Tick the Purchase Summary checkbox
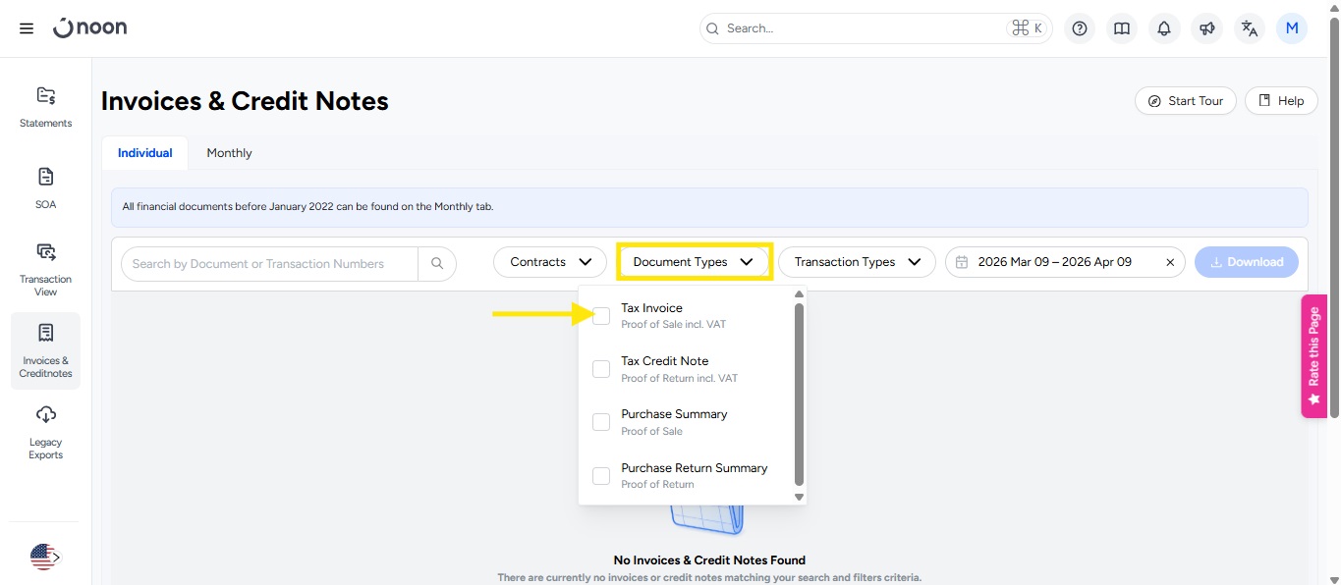 click(601, 422)
